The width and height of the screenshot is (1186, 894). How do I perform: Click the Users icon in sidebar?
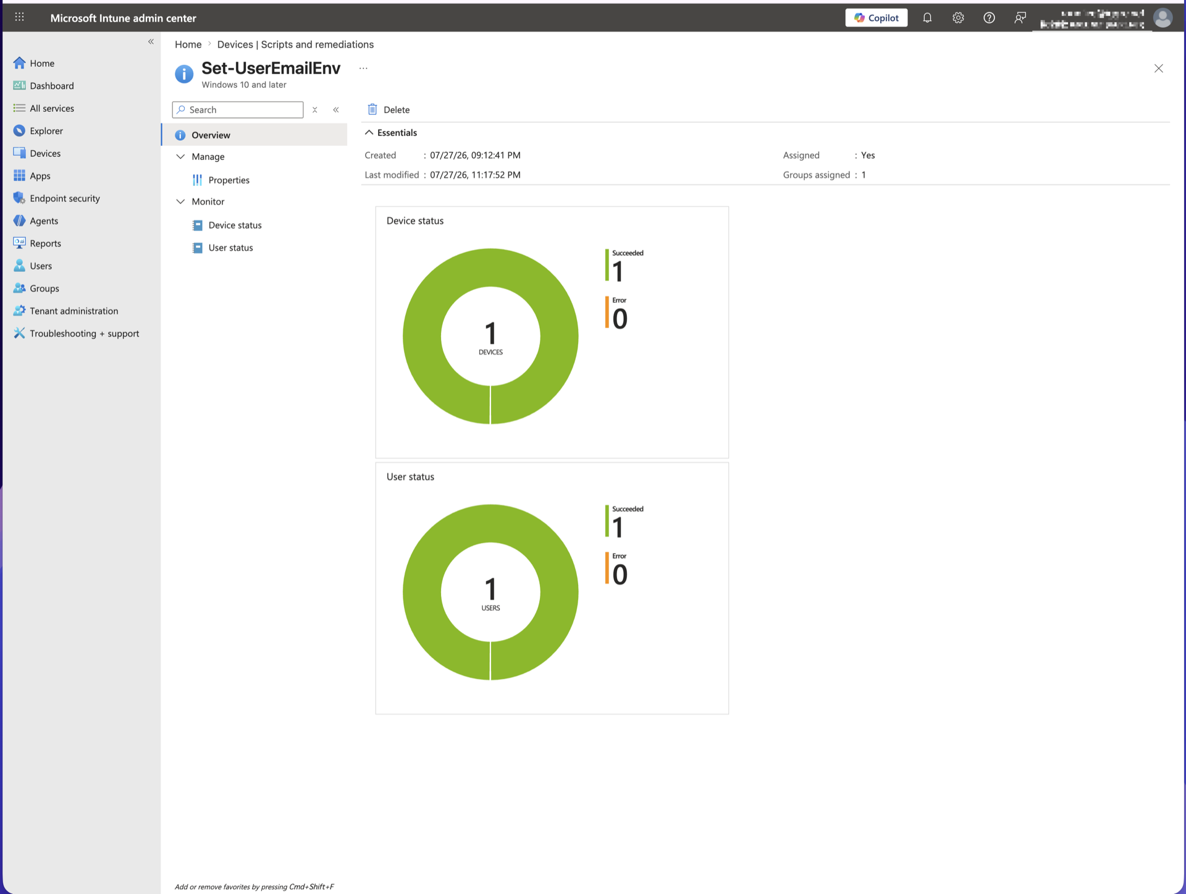tap(19, 266)
